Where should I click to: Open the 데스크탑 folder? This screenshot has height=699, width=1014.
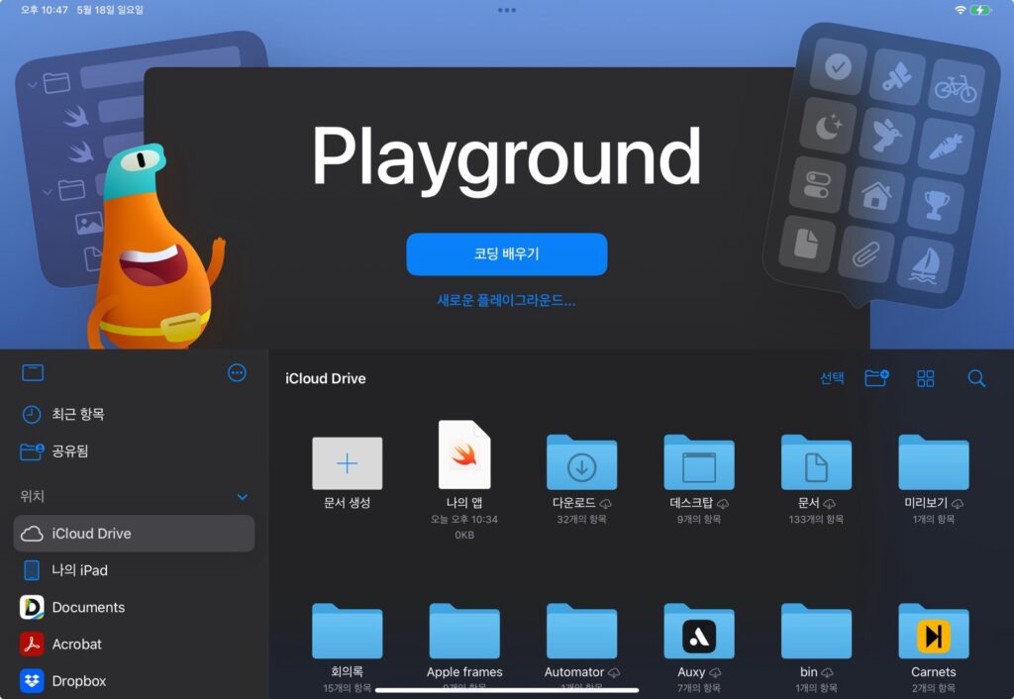(698, 461)
